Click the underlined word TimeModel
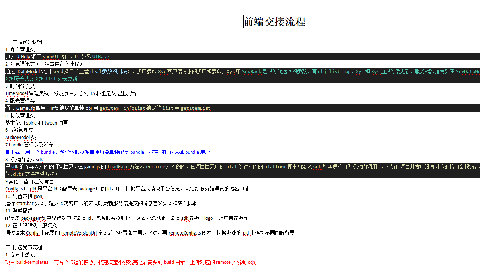 pos(17,93)
